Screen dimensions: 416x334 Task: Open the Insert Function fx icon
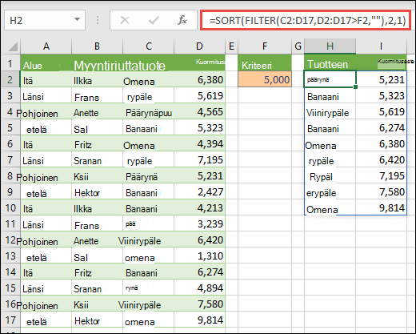182,20
